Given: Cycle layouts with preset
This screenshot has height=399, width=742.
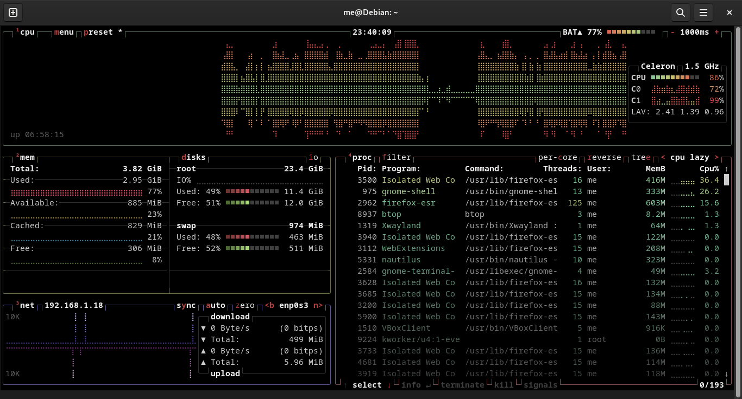Looking at the screenshot, I should tap(99, 32).
